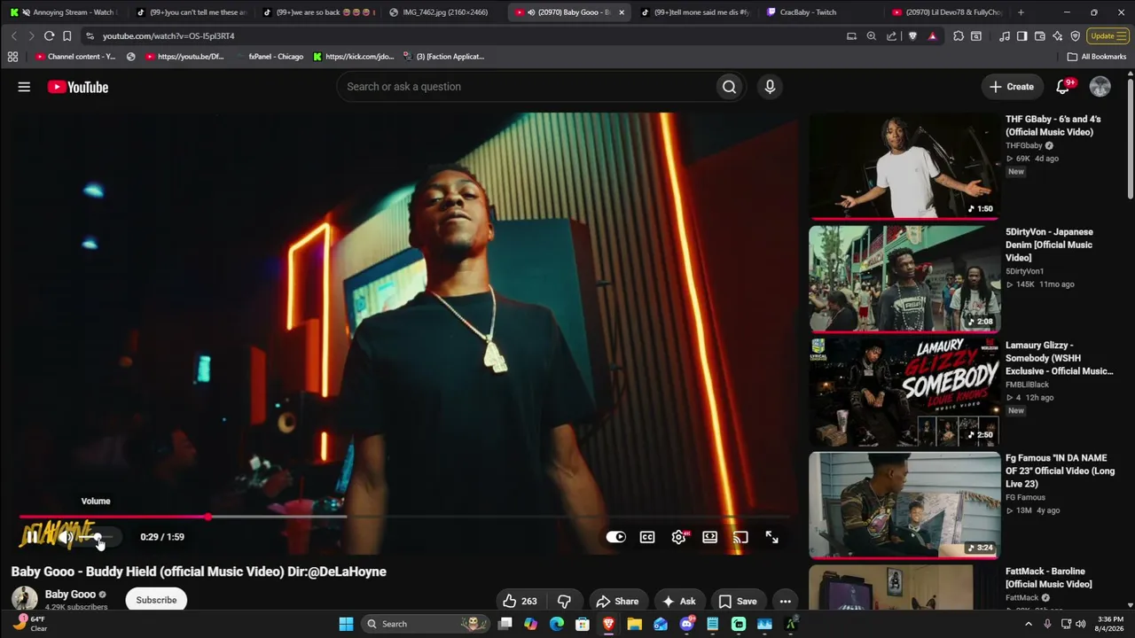Dislike the video with the thumbs-down button
Image resolution: width=1135 pixels, height=638 pixels.
click(x=564, y=601)
